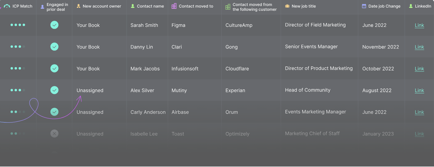The width and height of the screenshot is (434, 167).
Task: Click the LinkedIn column person icon
Action: 411,6
